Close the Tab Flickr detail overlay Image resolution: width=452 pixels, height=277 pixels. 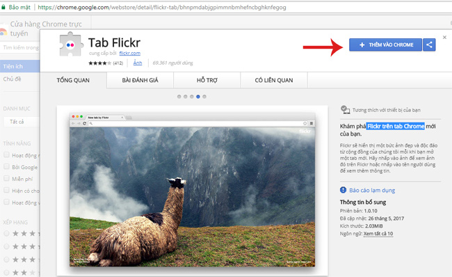coord(444,37)
